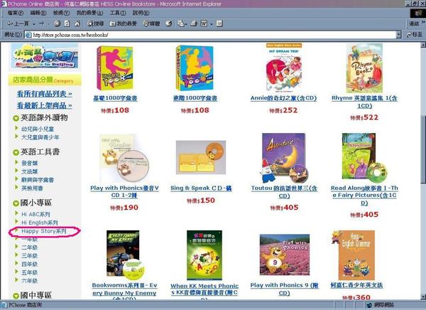The image size is (426, 310).
Task: Open Hi English系列 category
Action: (40, 223)
